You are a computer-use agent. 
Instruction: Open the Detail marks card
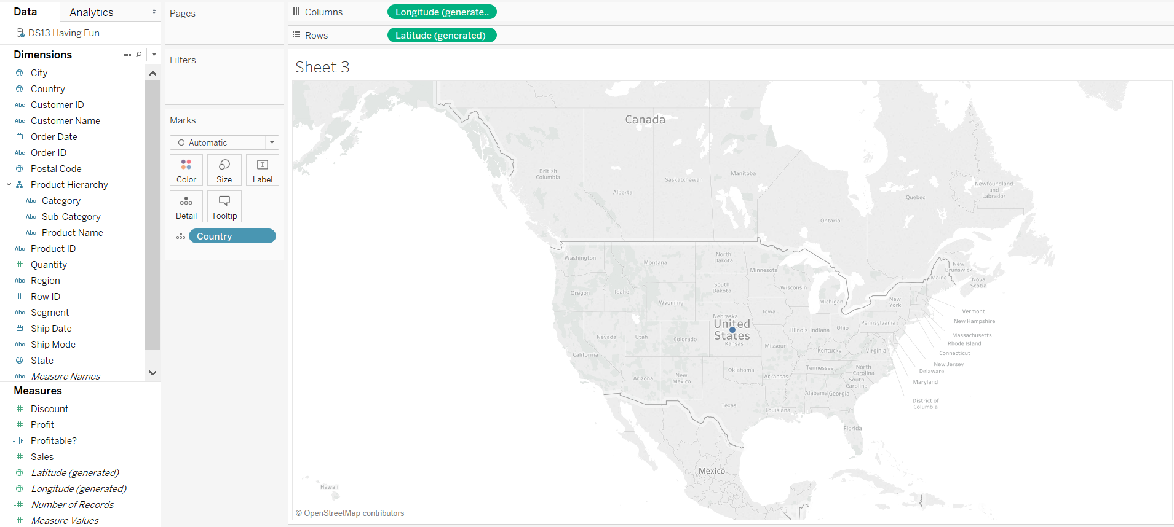[x=186, y=206]
